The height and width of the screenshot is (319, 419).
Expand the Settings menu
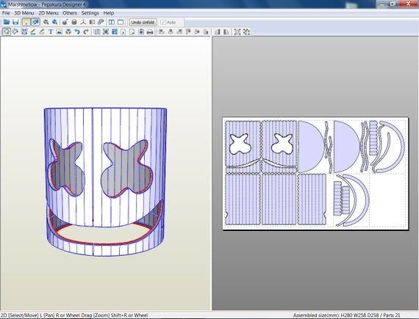coord(90,12)
